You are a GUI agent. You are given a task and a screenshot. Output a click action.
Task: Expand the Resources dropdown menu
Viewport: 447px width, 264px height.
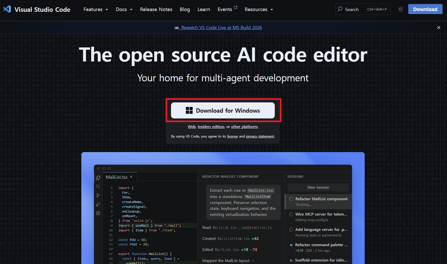(259, 9)
